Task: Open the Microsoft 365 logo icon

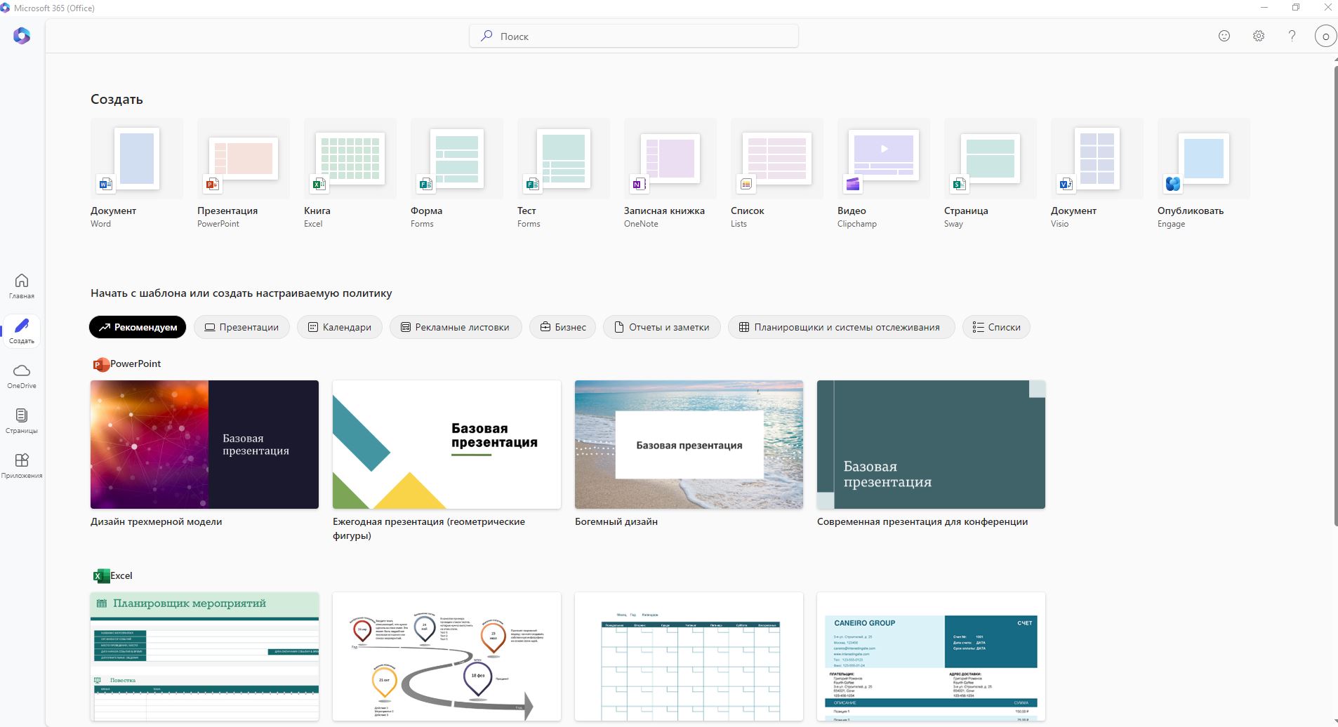Action: coord(22,36)
